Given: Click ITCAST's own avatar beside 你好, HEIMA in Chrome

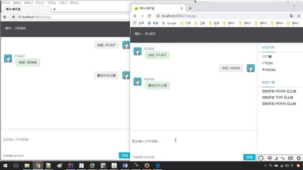Looking at the screenshot, I should click(x=250, y=68).
